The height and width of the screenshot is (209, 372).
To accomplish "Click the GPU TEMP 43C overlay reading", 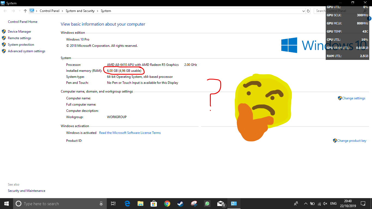I will 347,32.
